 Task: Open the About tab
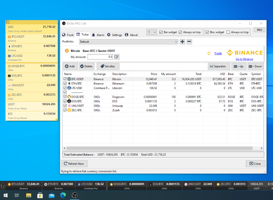[131, 35]
